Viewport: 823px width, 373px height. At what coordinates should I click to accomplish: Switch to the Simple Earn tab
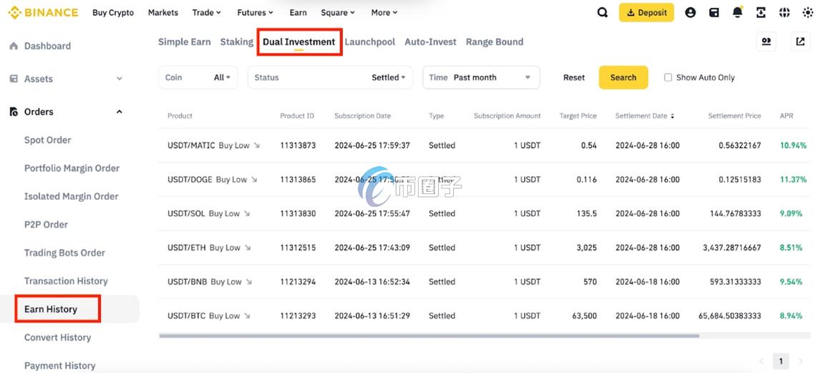[x=184, y=42]
